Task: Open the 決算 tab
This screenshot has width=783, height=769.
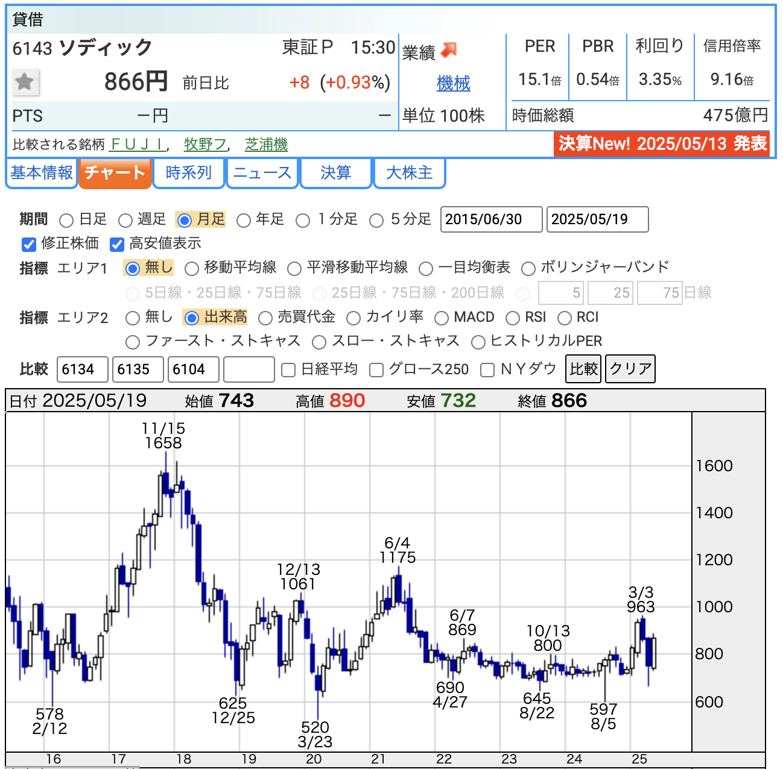Action: (335, 173)
